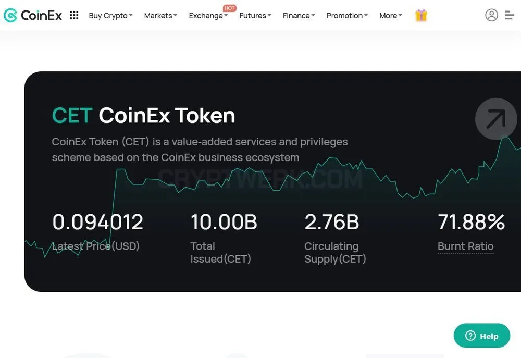Open the Futures menu
The width and height of the screenshot is (521, 358).
[x=255, y=16]
